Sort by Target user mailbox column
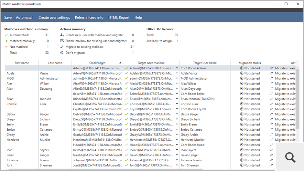The width and height of the screenshot is (304, 171). tap(151, 63)
